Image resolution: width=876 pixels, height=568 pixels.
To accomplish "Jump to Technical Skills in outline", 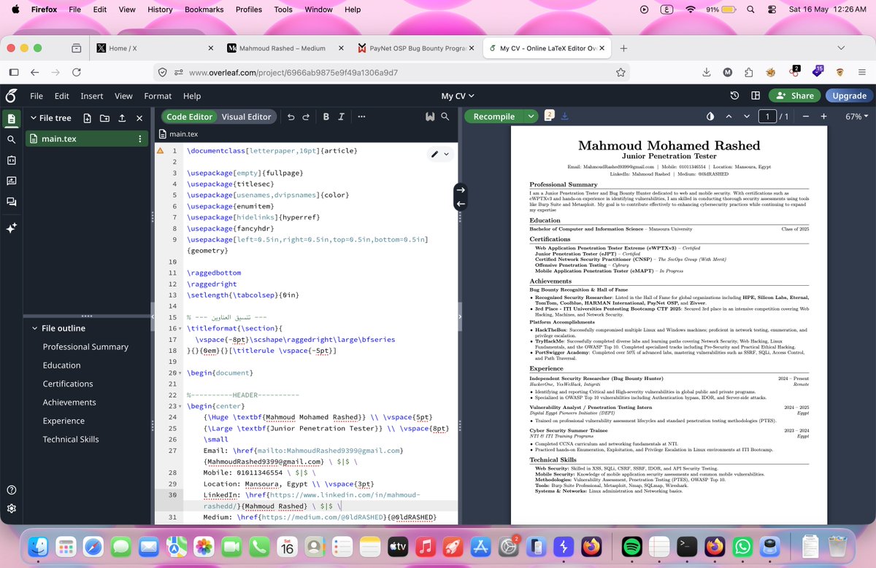I will (71, 440).
